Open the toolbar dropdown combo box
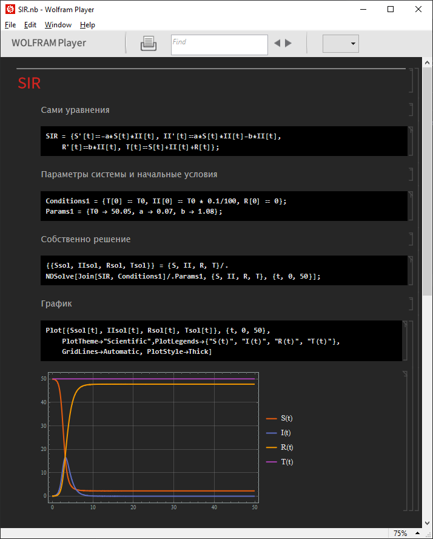 click(x=341, y=44)
